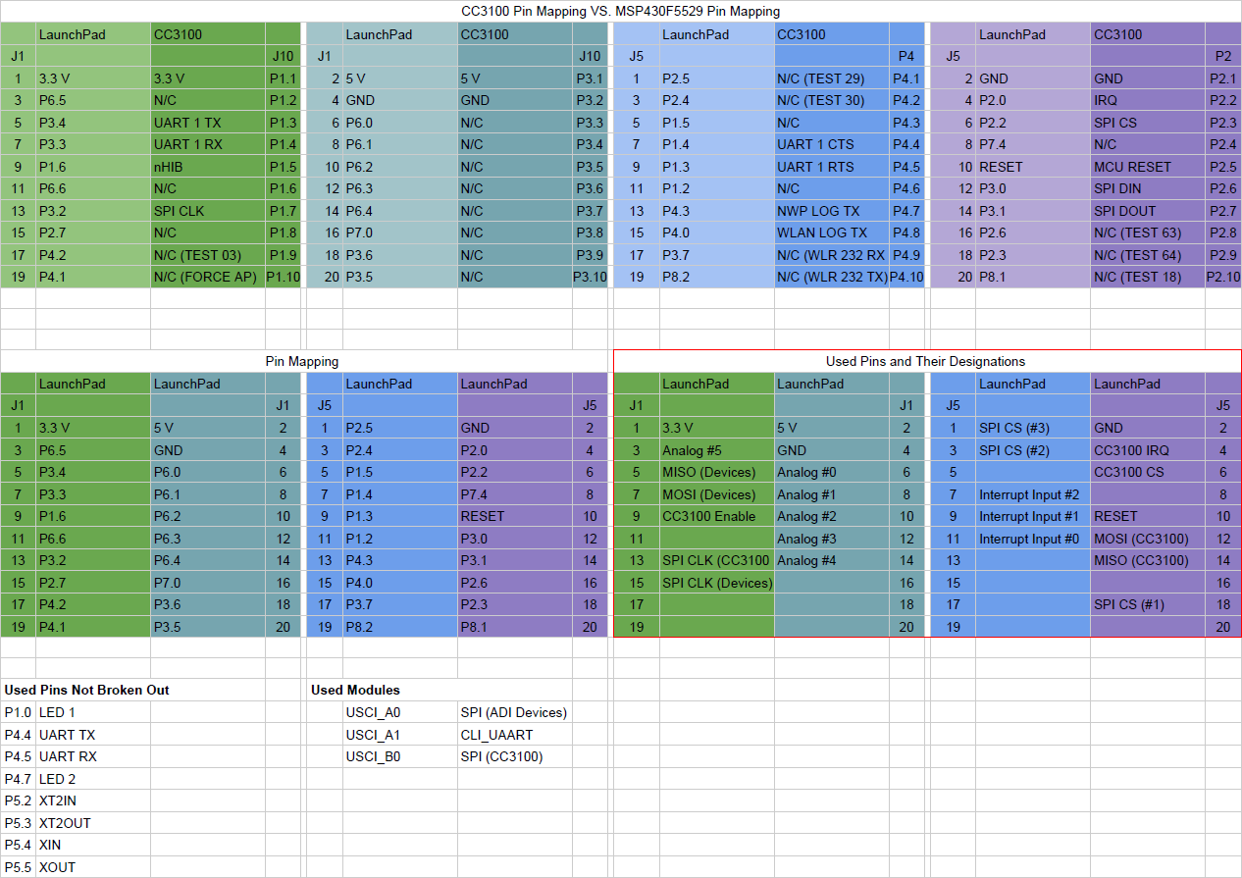Select the 'CC3100 IRQ' cell
The width and height of the screenshot is (1242, 878).
[1148, 450]
